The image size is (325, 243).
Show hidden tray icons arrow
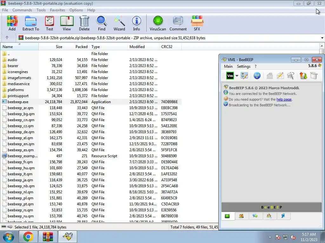(270, 237)
